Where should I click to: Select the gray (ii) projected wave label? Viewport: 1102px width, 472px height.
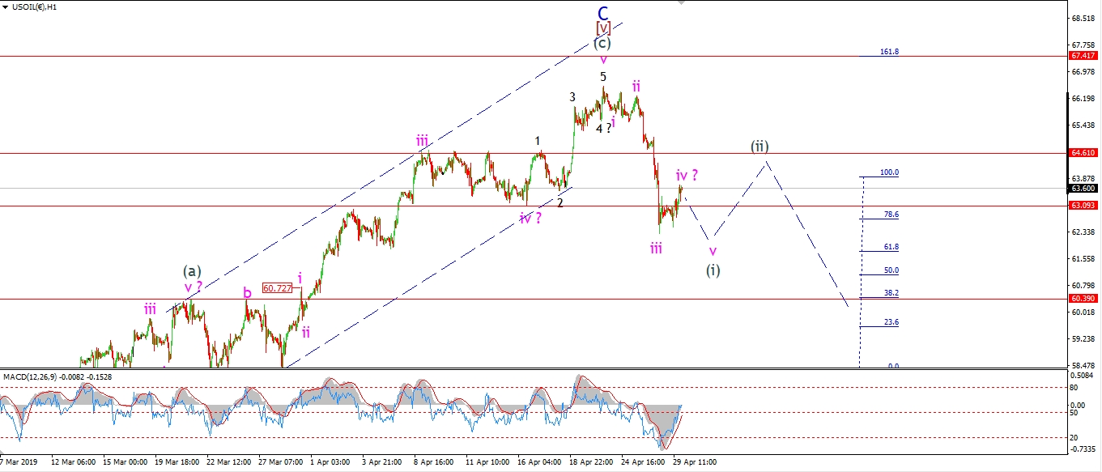[x=759, y=147]
